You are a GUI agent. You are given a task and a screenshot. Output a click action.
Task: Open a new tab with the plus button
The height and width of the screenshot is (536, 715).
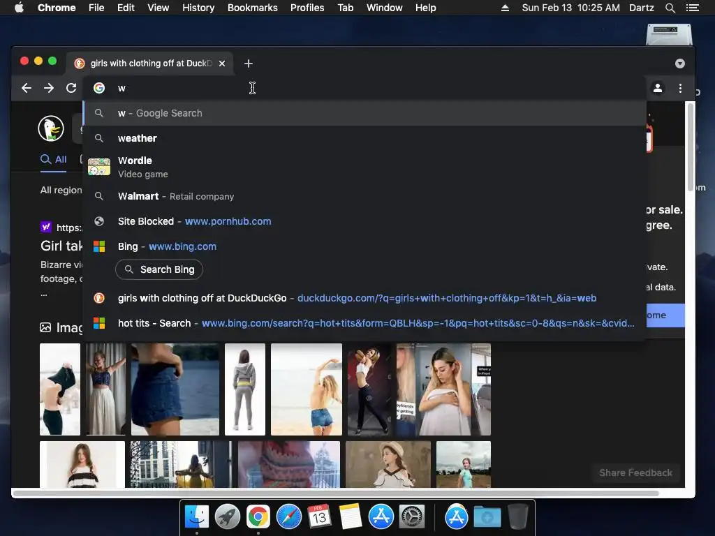(249, 64)
